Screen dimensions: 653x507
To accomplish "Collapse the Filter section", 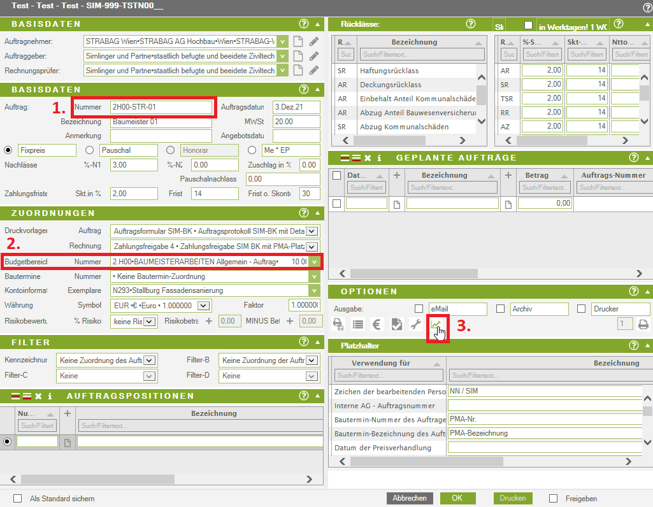I will coord(317,343).
